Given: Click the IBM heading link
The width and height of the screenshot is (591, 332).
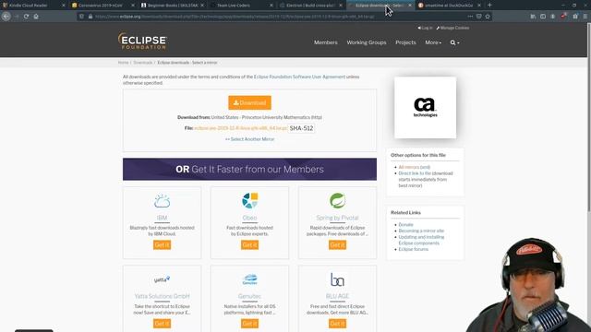Looking at the screenshot, I should 163,218.
